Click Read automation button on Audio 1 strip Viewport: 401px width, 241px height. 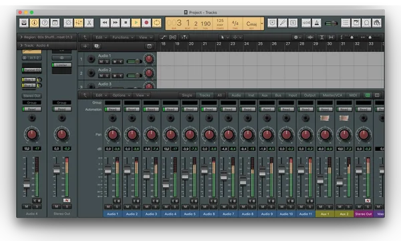(112, 109)
